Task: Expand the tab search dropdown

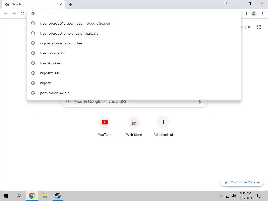Action: point(226,4)
